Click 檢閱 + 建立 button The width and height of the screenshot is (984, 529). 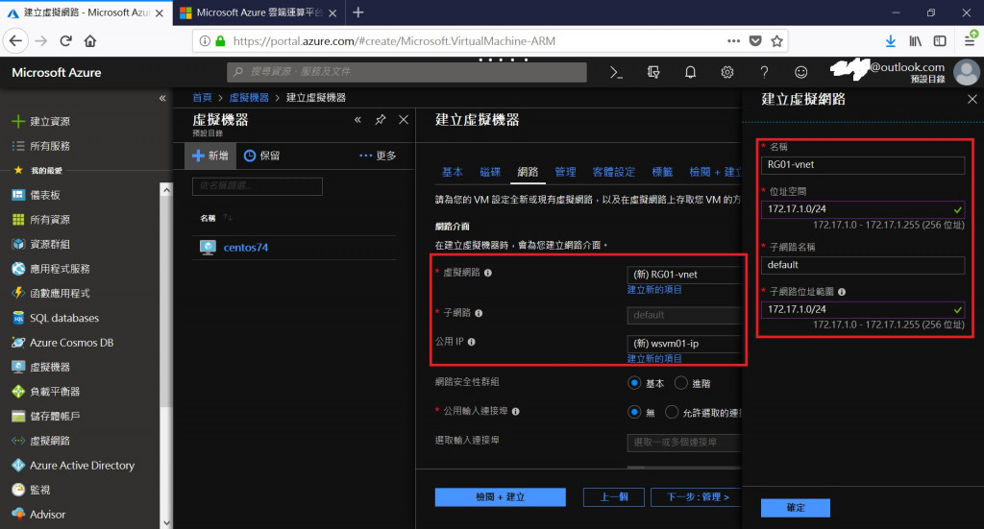click(x=500, y=497)
